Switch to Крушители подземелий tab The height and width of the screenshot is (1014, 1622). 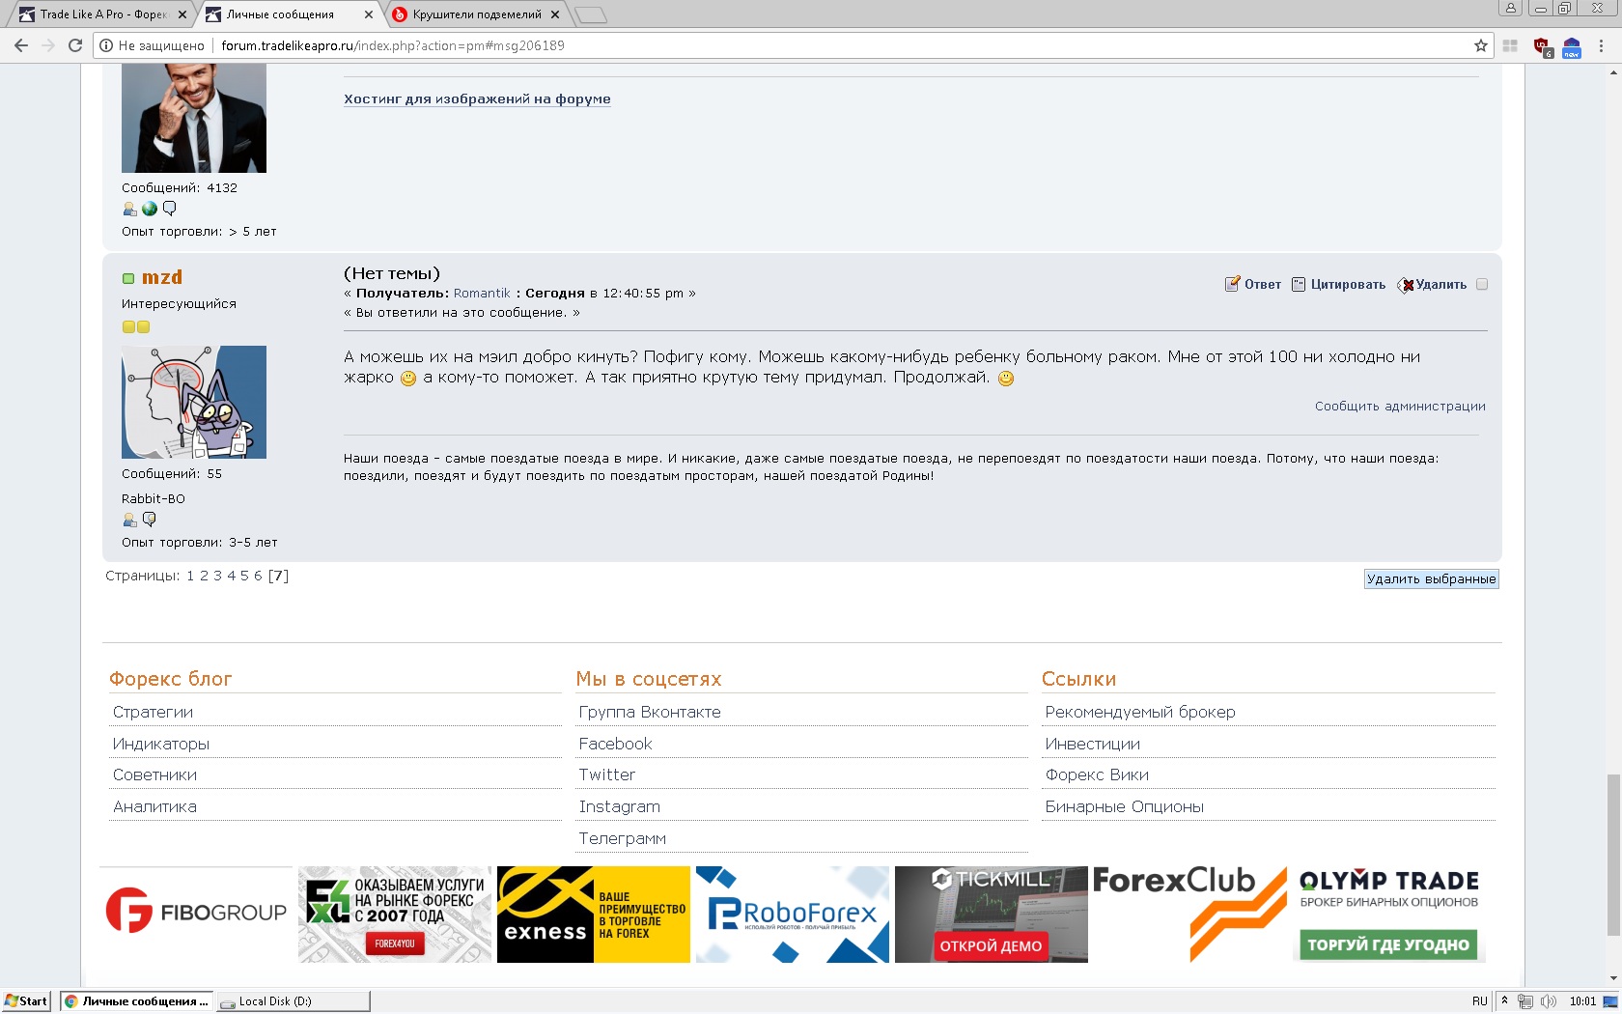476,14
